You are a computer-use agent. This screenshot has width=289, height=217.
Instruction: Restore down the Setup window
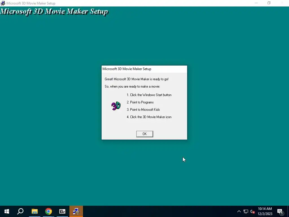(x=269, y=3)
